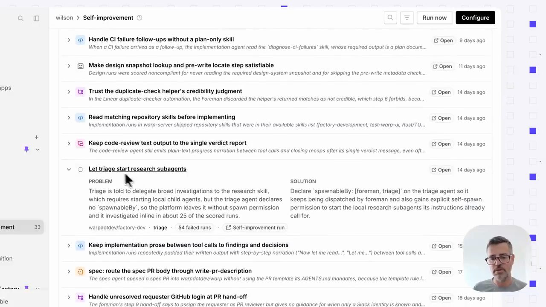
Task: Open the filter options icon
Action: 407,17
